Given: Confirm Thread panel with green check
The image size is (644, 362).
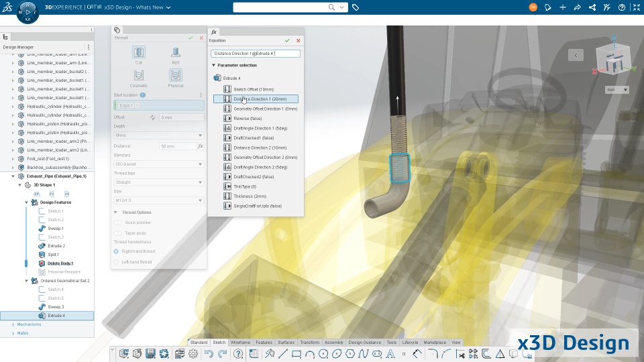Looking at the screenshot, I should point(191,38).
